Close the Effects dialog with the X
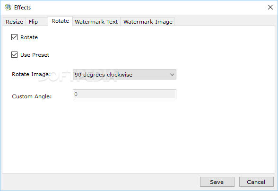 (x=270, y=7)
